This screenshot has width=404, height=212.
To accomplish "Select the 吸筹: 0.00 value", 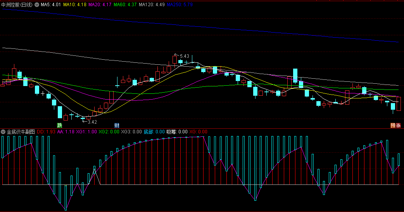I will click(177, 132).
